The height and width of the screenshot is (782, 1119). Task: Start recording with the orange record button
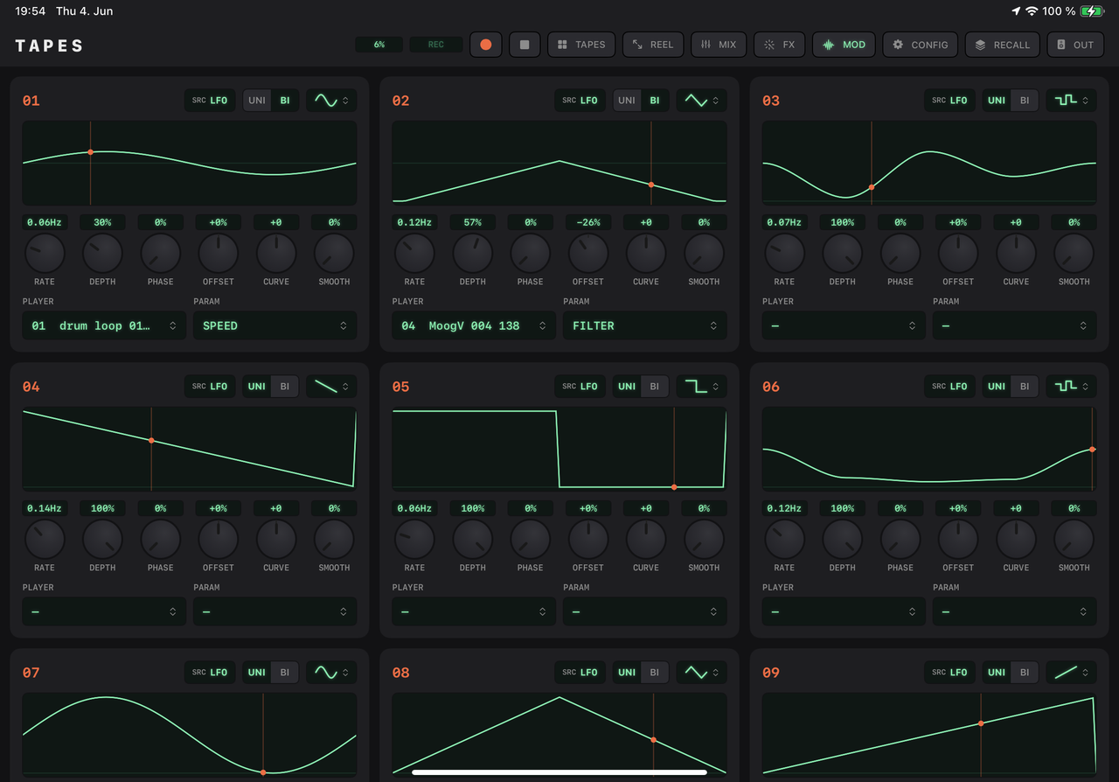tap(486, 45)
